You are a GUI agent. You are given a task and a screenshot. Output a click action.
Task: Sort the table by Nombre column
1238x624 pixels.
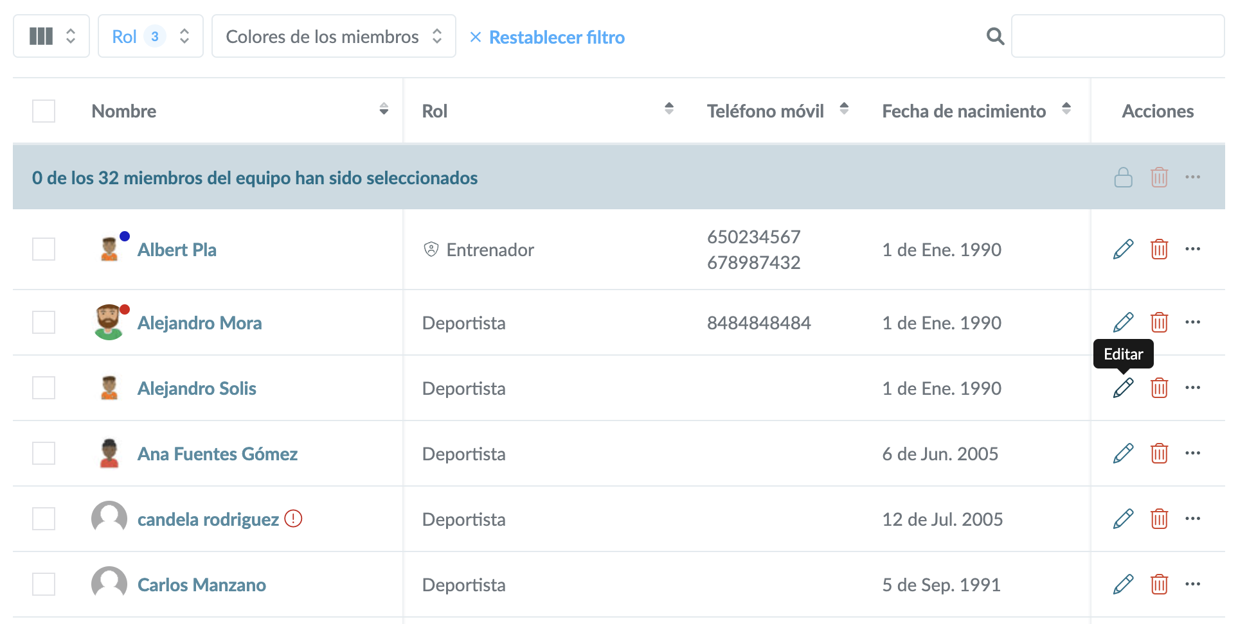(384, 109)
